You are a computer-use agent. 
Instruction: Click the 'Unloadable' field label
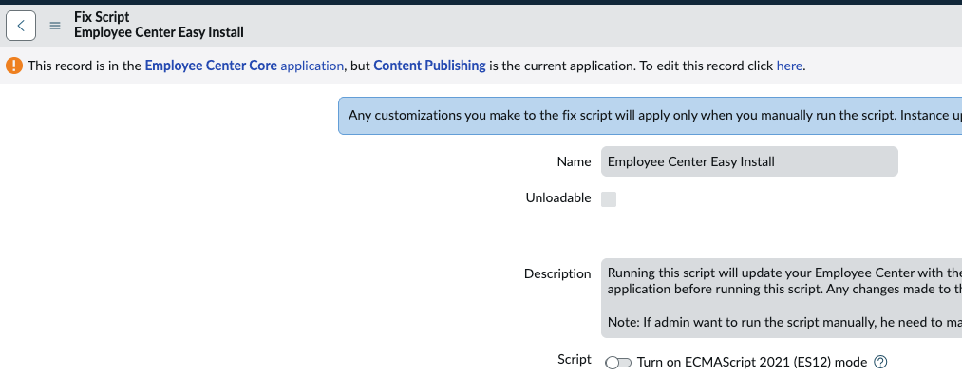pos(558,197)
